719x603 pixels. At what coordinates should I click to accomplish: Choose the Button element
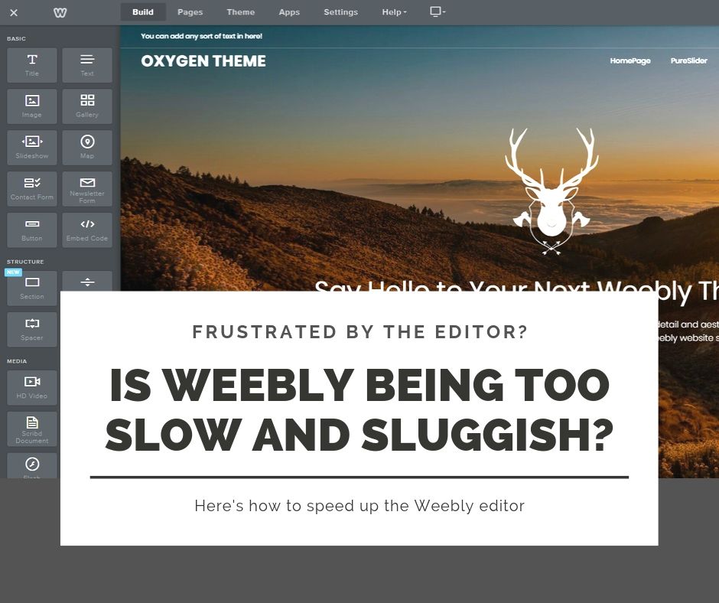coord(32,230)
